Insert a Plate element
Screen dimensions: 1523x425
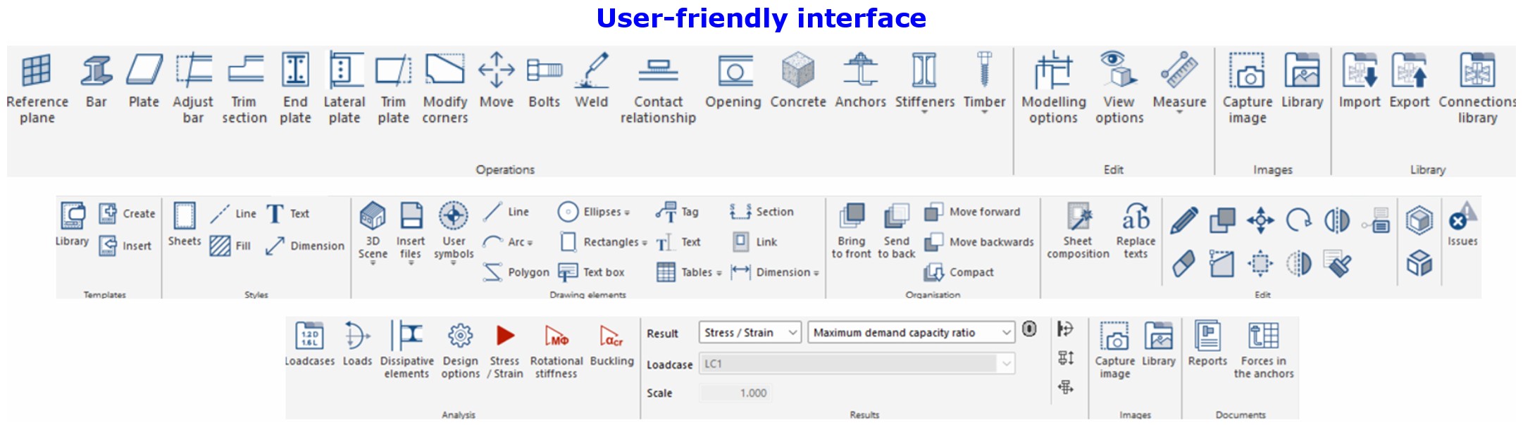click(x=144, y=82)
